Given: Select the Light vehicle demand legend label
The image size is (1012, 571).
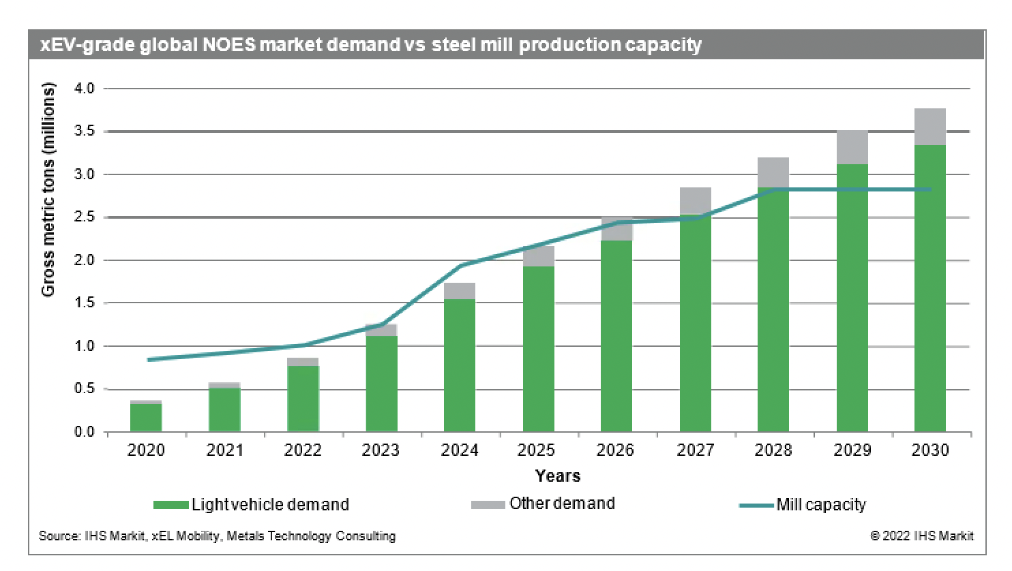Looking at the screenshot, I should pyautogui.click(x=270, y=505).
